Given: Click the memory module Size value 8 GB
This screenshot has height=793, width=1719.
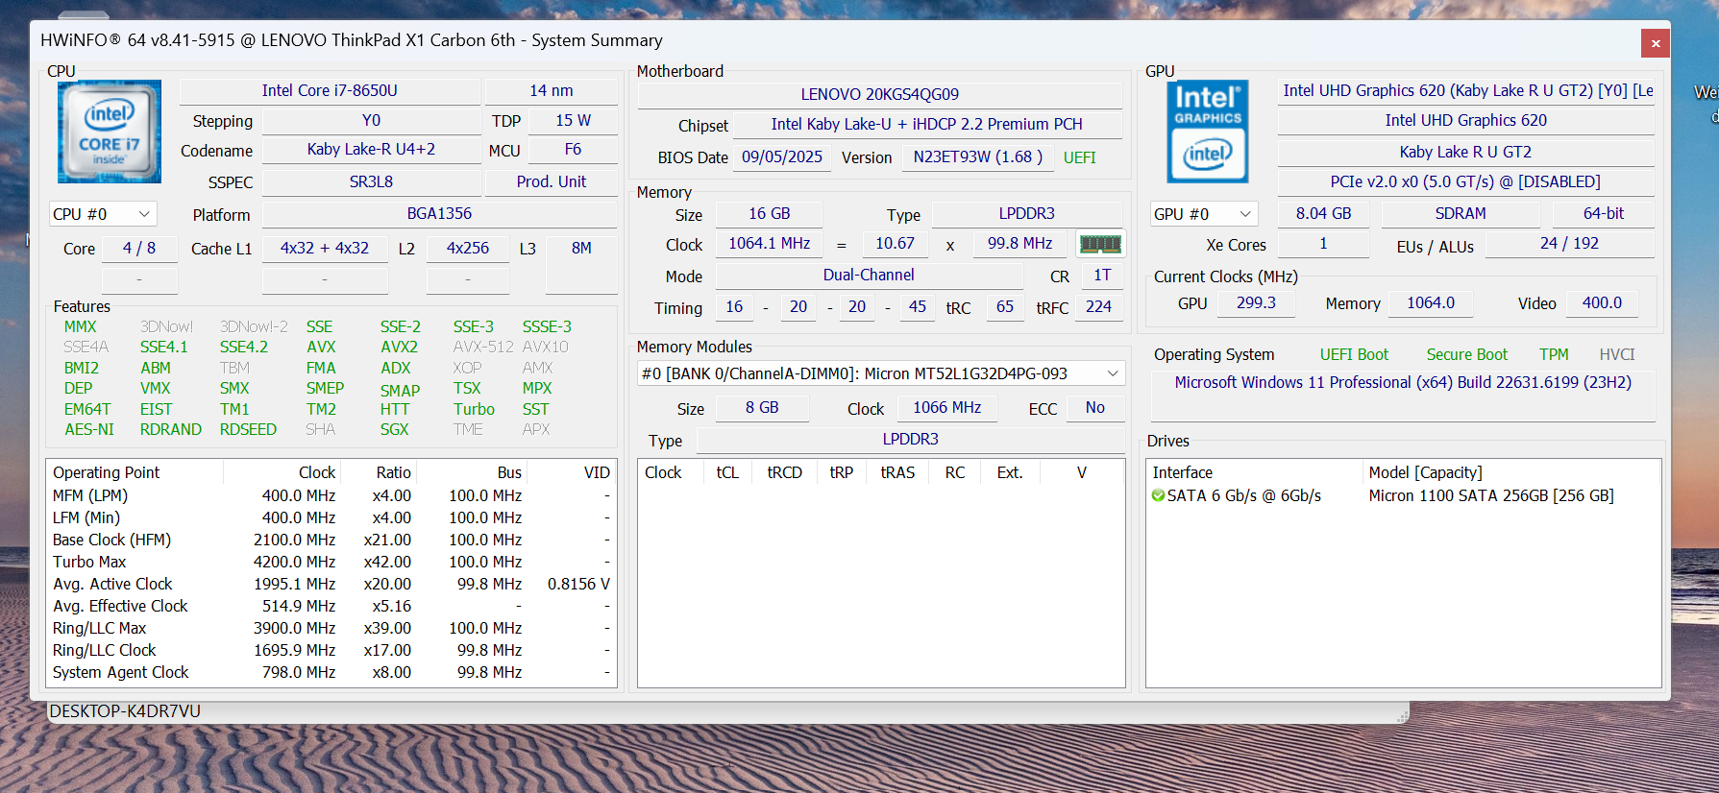Looking at the screenshot, I should click(762, 408).
